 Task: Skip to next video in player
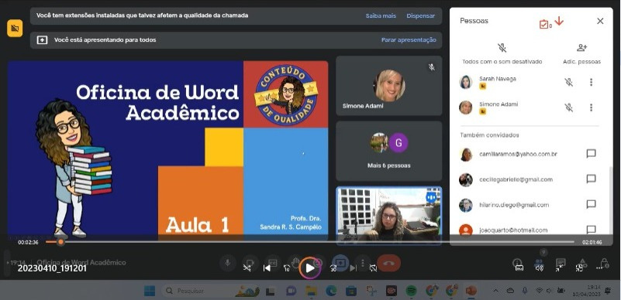(353, 268)
